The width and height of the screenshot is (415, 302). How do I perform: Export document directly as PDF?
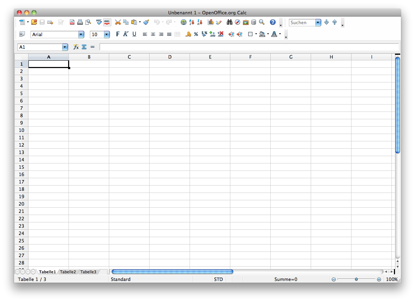tap(72, 22)
